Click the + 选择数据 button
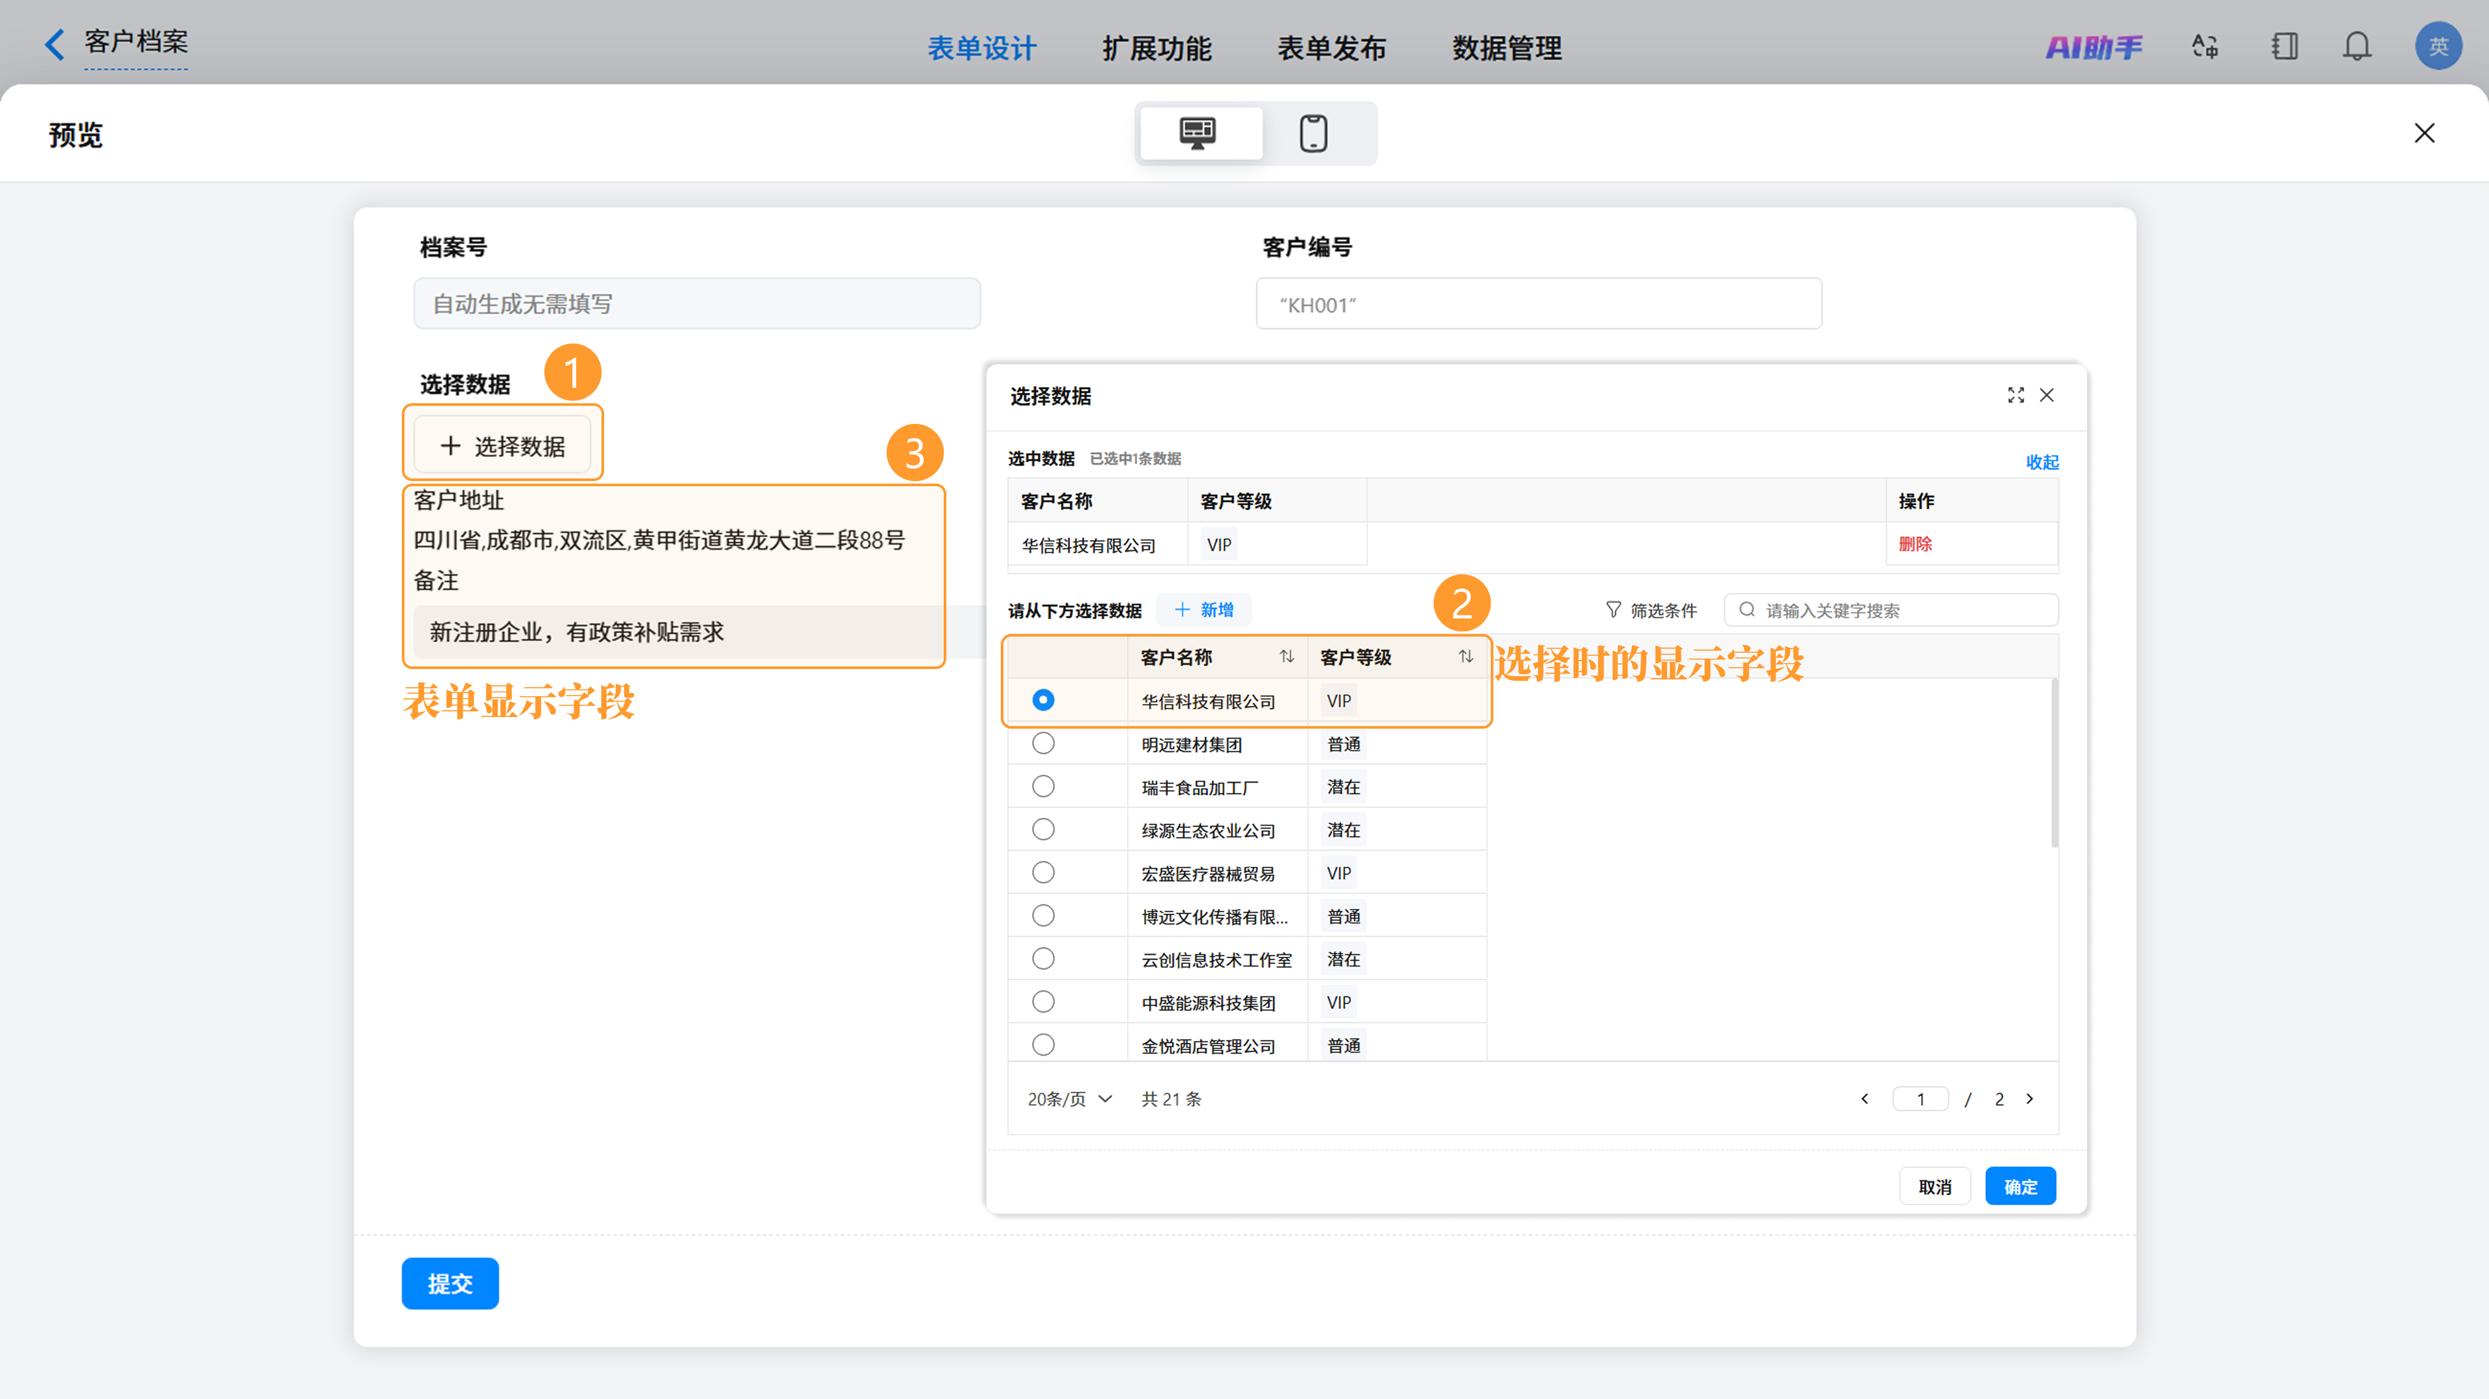Screen dimensions: 2489x1399 click(502, 445)
